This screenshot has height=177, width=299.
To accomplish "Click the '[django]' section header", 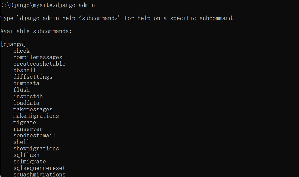I will (13, 44).
